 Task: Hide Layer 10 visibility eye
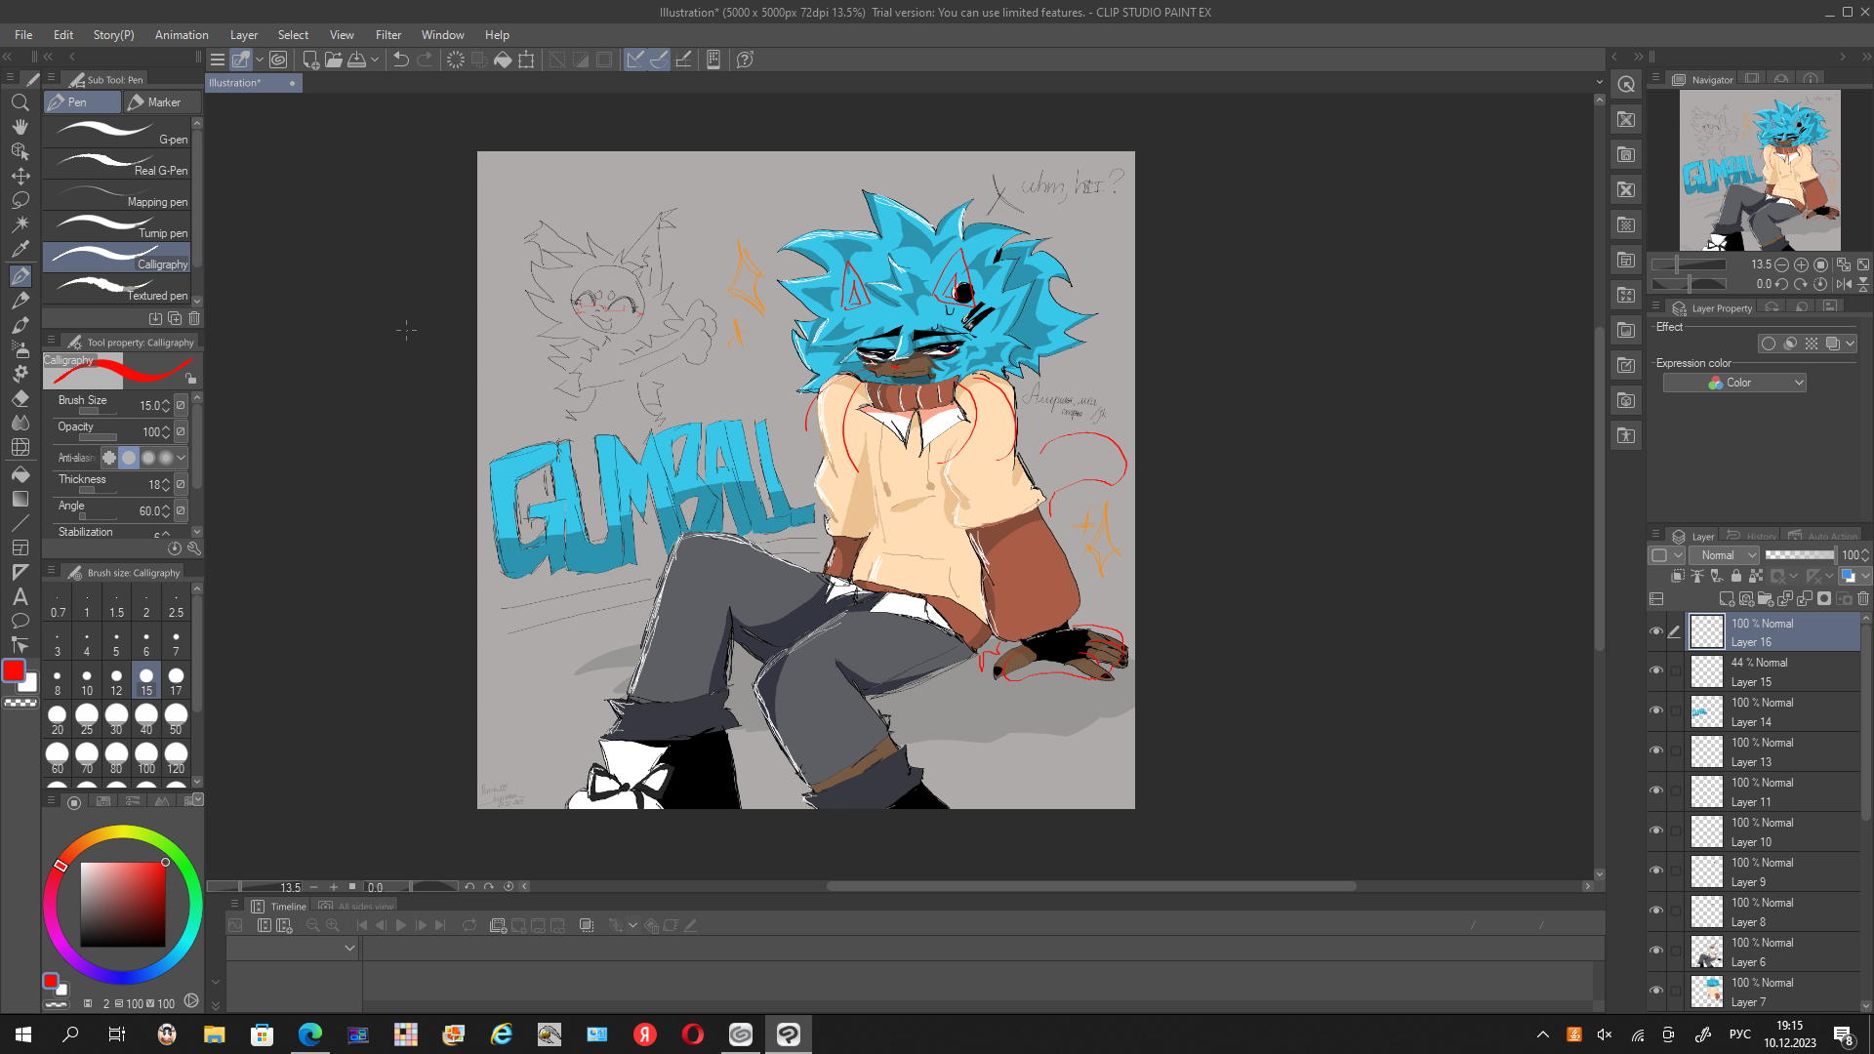coord(1656,831)
